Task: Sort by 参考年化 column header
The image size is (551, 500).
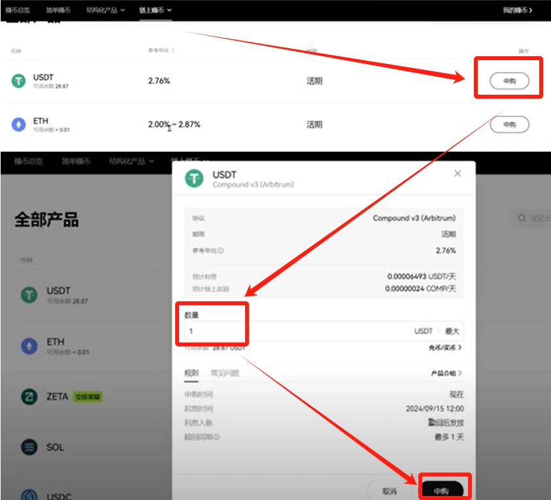Action: [161, 50]
